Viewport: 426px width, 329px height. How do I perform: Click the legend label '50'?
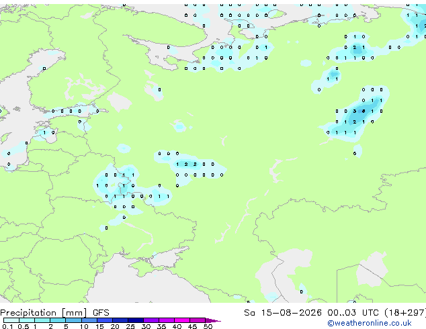208,326
